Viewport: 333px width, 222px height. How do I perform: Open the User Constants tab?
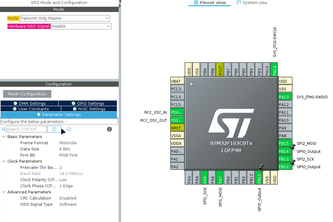point(31,109)
